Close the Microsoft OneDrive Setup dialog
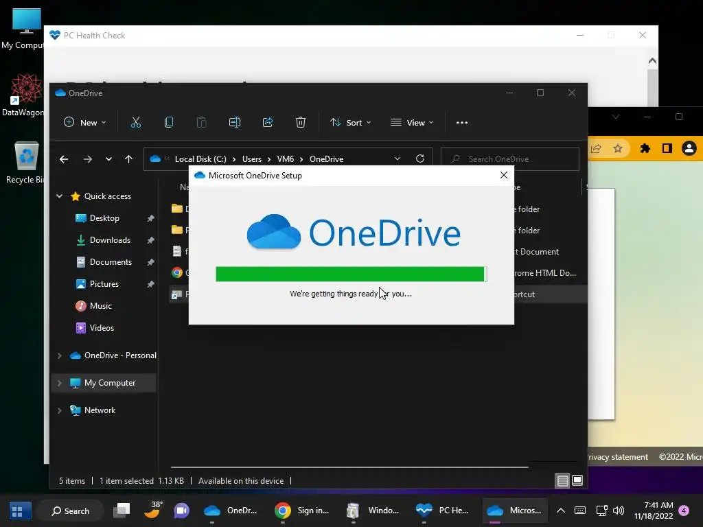703x527 pixels. (503, 175)
